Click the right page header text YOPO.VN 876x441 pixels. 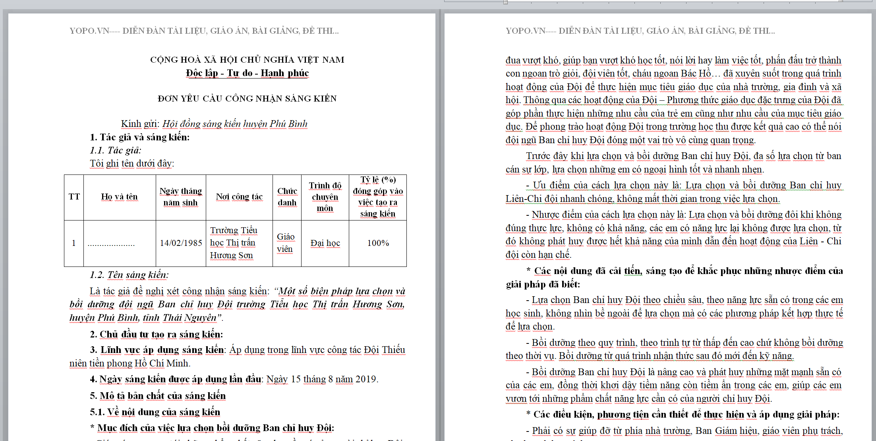(640, 31)
